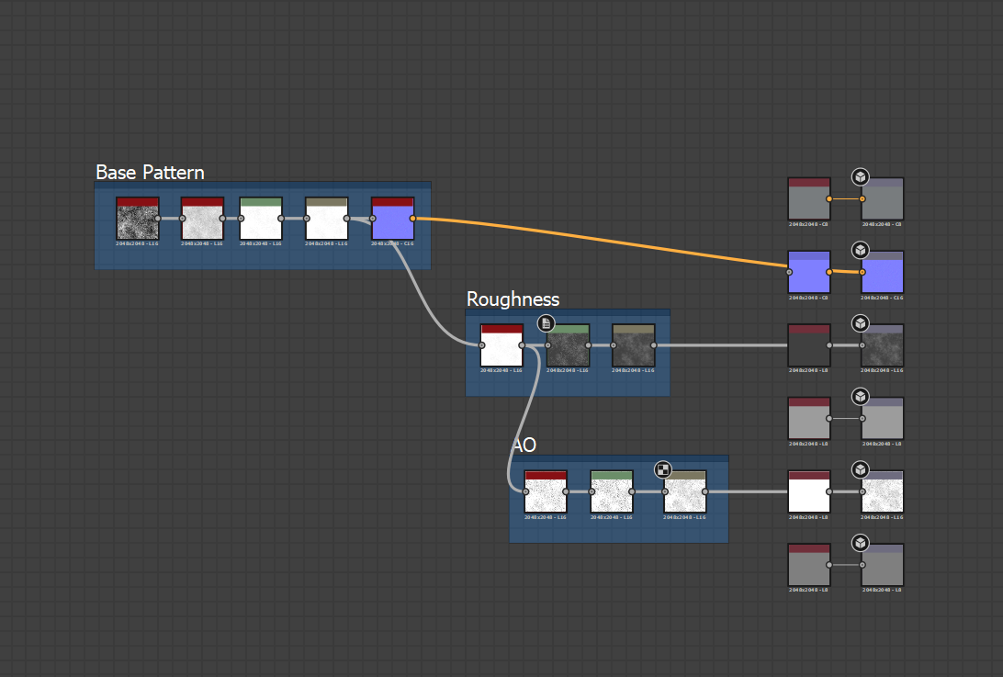
Task: Select the red-header node in the AO frame
Action: [x=546, y=491]
